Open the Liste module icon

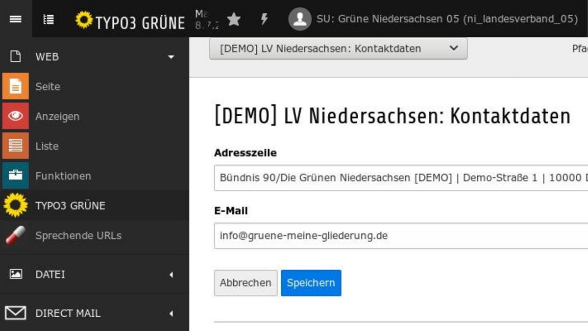pos(16,146)
